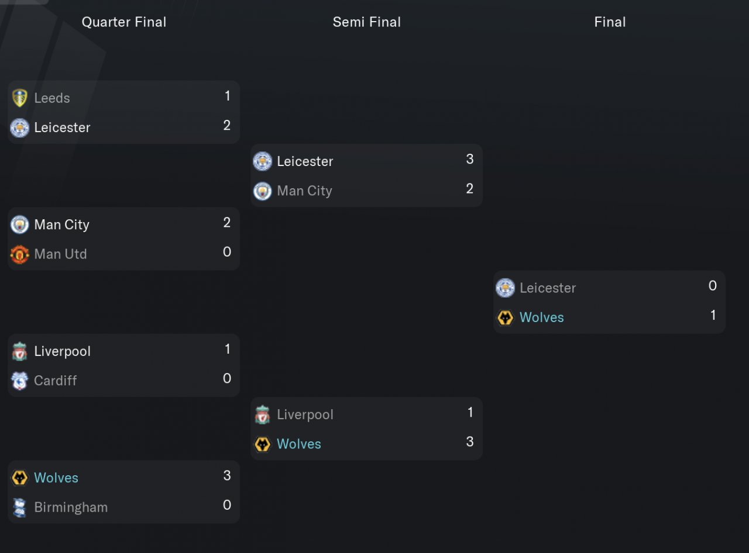Open Wolves' Quarter Final score of 3
Image resolution: width=749 pixels, height=553 pixels.
tap(227, 476)
